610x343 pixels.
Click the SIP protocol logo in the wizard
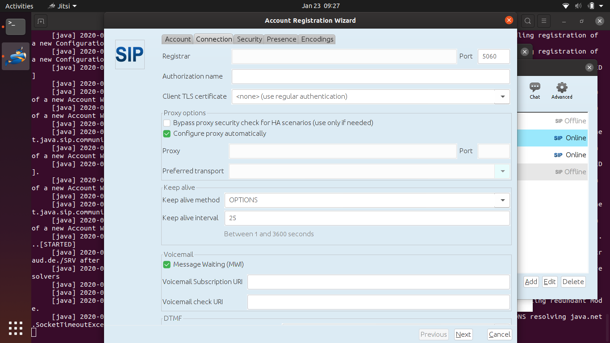pyautogui.click(x=130, y=54)
